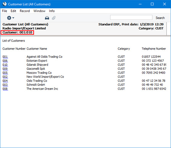Click the Category column header
This screenshot has height=148, width=171.
124,49
